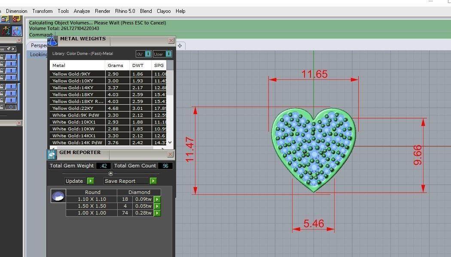Viewport: 451px width, 257px height.
Task: Toggle the GV switch in Metal Weights
Action: pos(143,54)
